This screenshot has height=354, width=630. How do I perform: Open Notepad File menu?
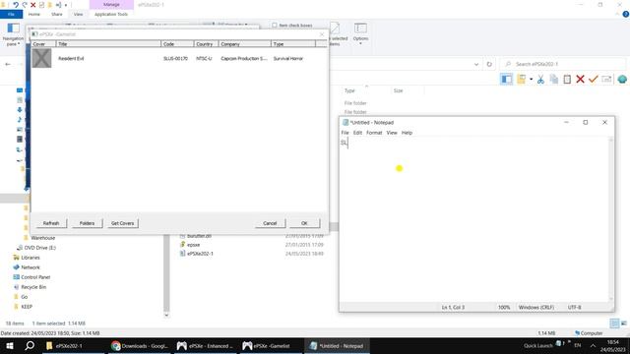pyautogui.click(x=345, y=133)
